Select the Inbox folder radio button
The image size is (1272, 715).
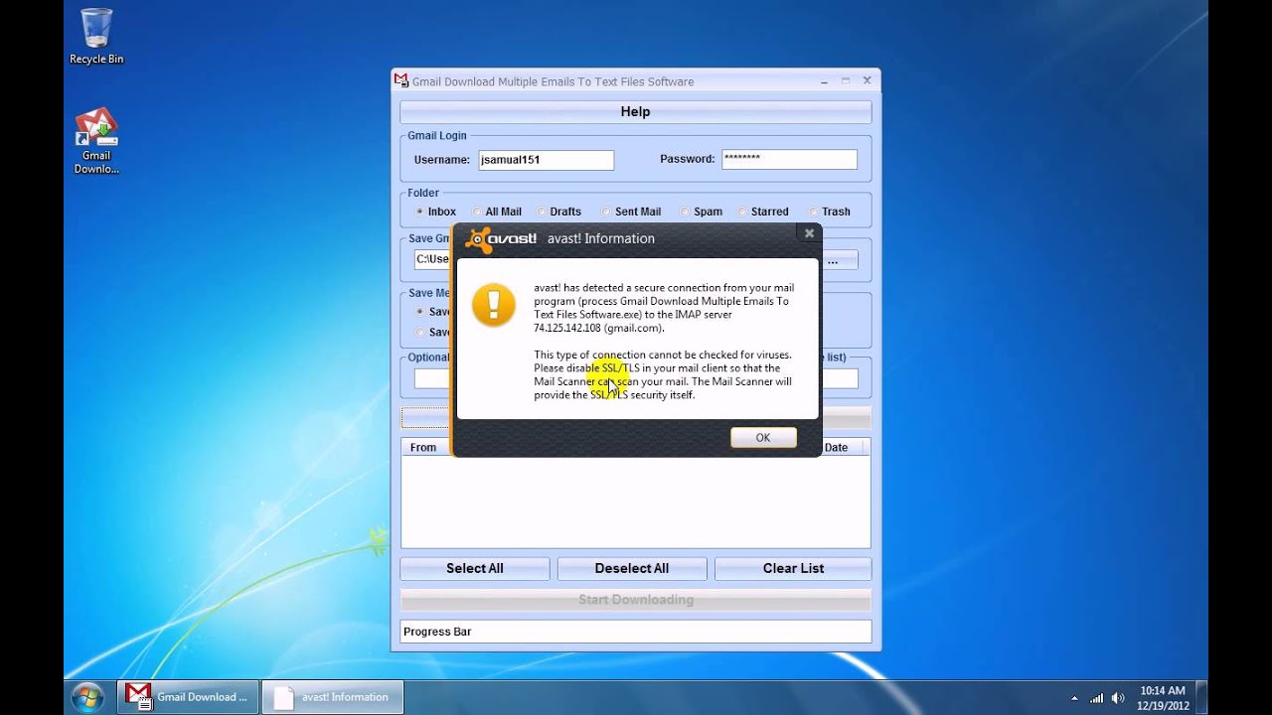(x=420, y=212)
